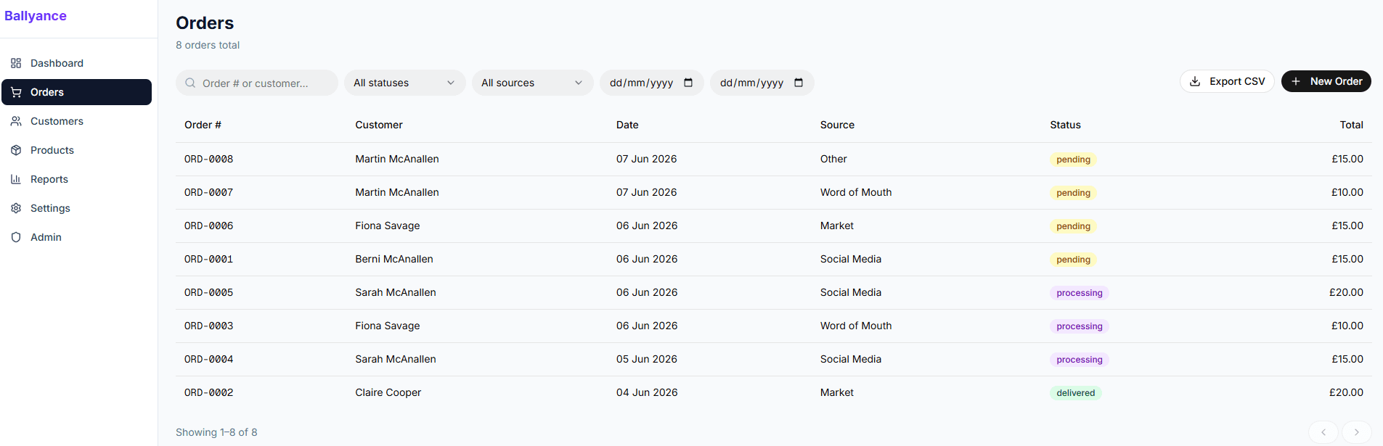Click the Source column header
Screen dimensions: 1383x446
837,125
